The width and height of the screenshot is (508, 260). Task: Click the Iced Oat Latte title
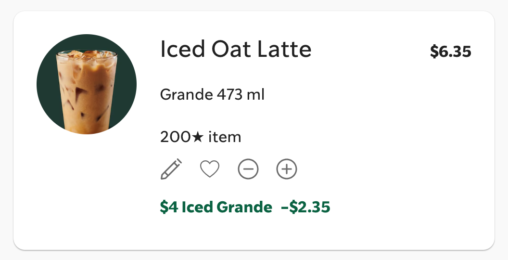(236, 49)
